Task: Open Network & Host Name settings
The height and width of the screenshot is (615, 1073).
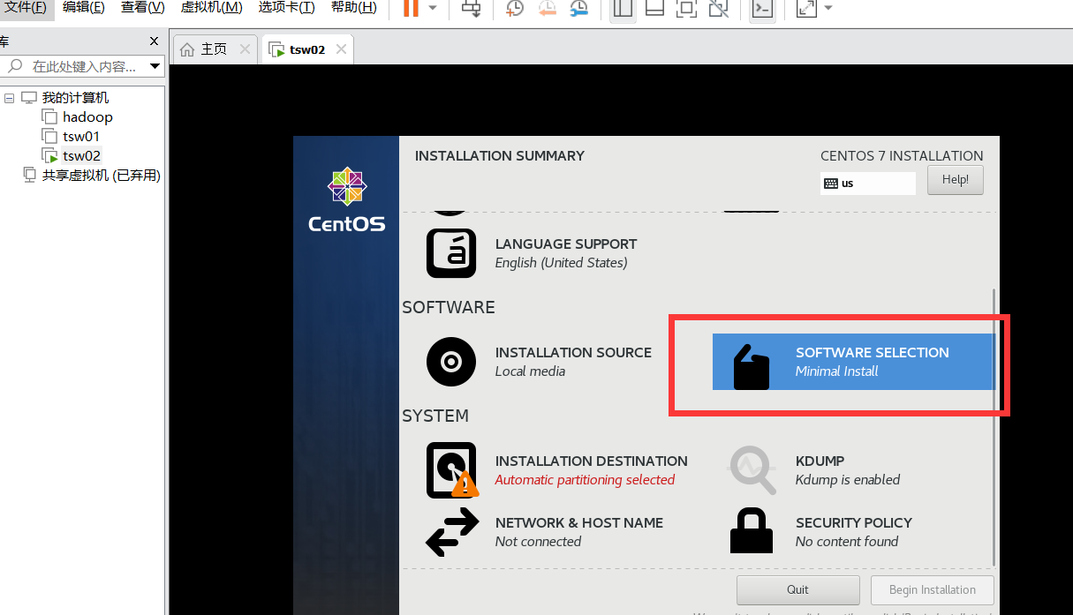Action: pyautogui.click(x=545, y=532)
